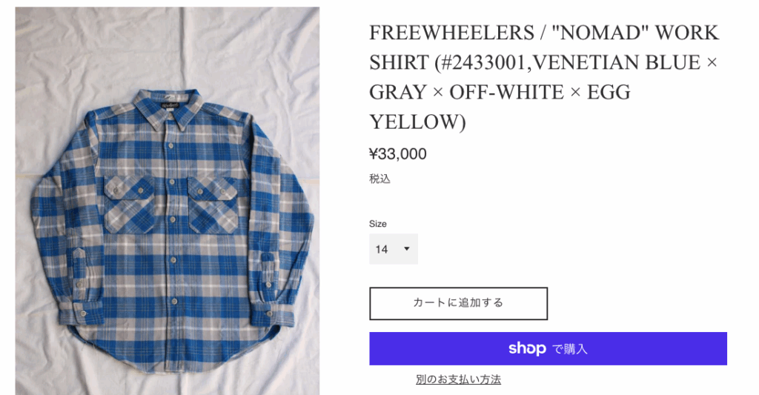This screenshot has height=395, width=759.
Task: Open 別のお支払い方法 payment options link
Action: 458,379
